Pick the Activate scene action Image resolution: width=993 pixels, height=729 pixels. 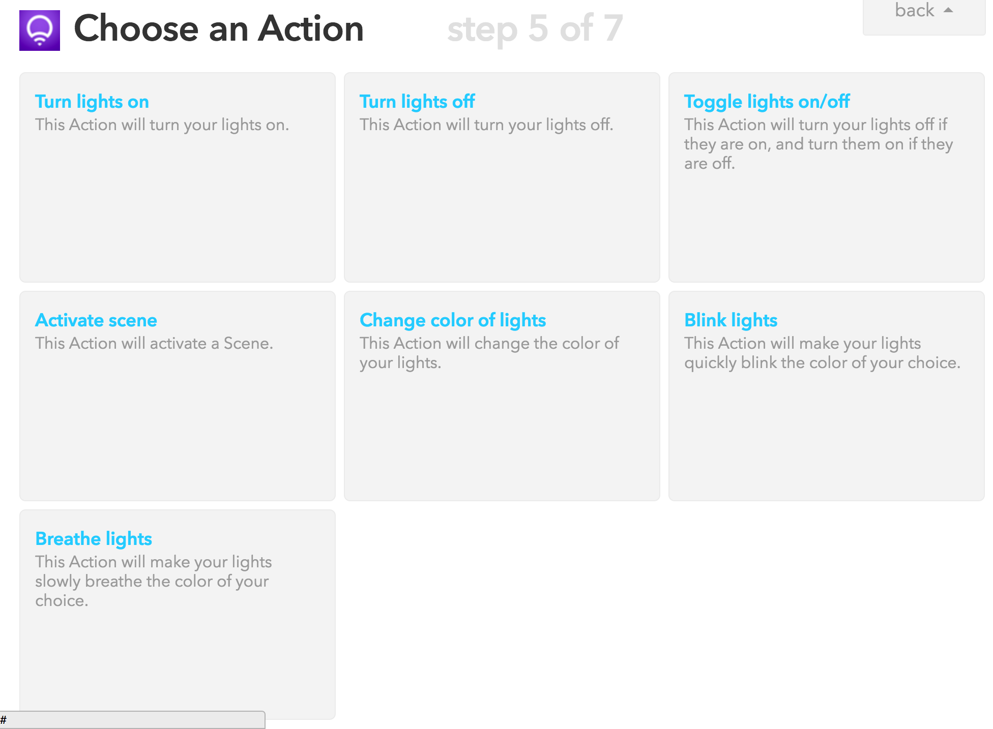pyautogui.click(x=96, y=320)
